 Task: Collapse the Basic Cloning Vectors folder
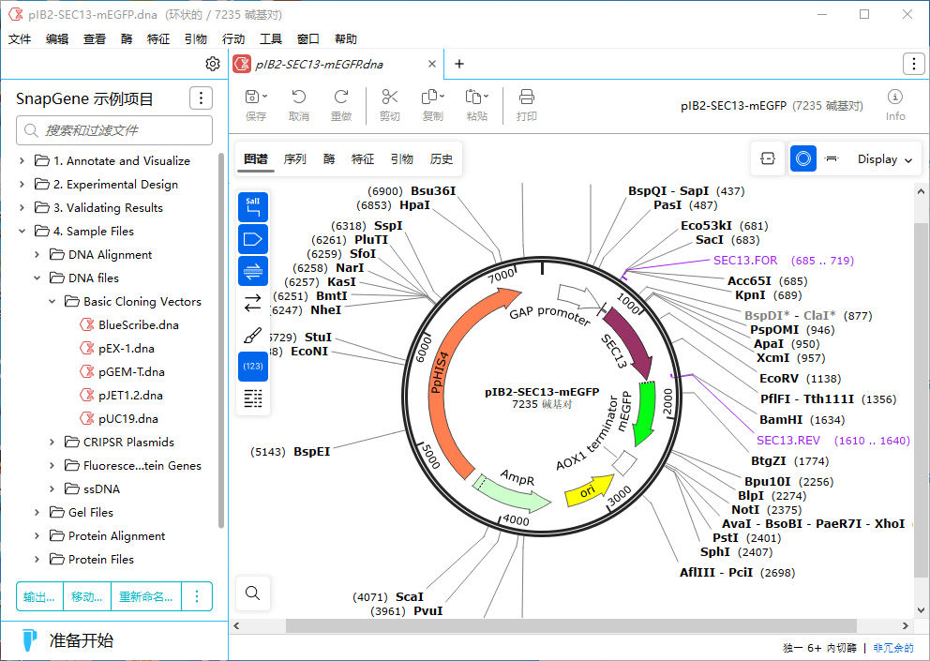[x=52, y=302]
